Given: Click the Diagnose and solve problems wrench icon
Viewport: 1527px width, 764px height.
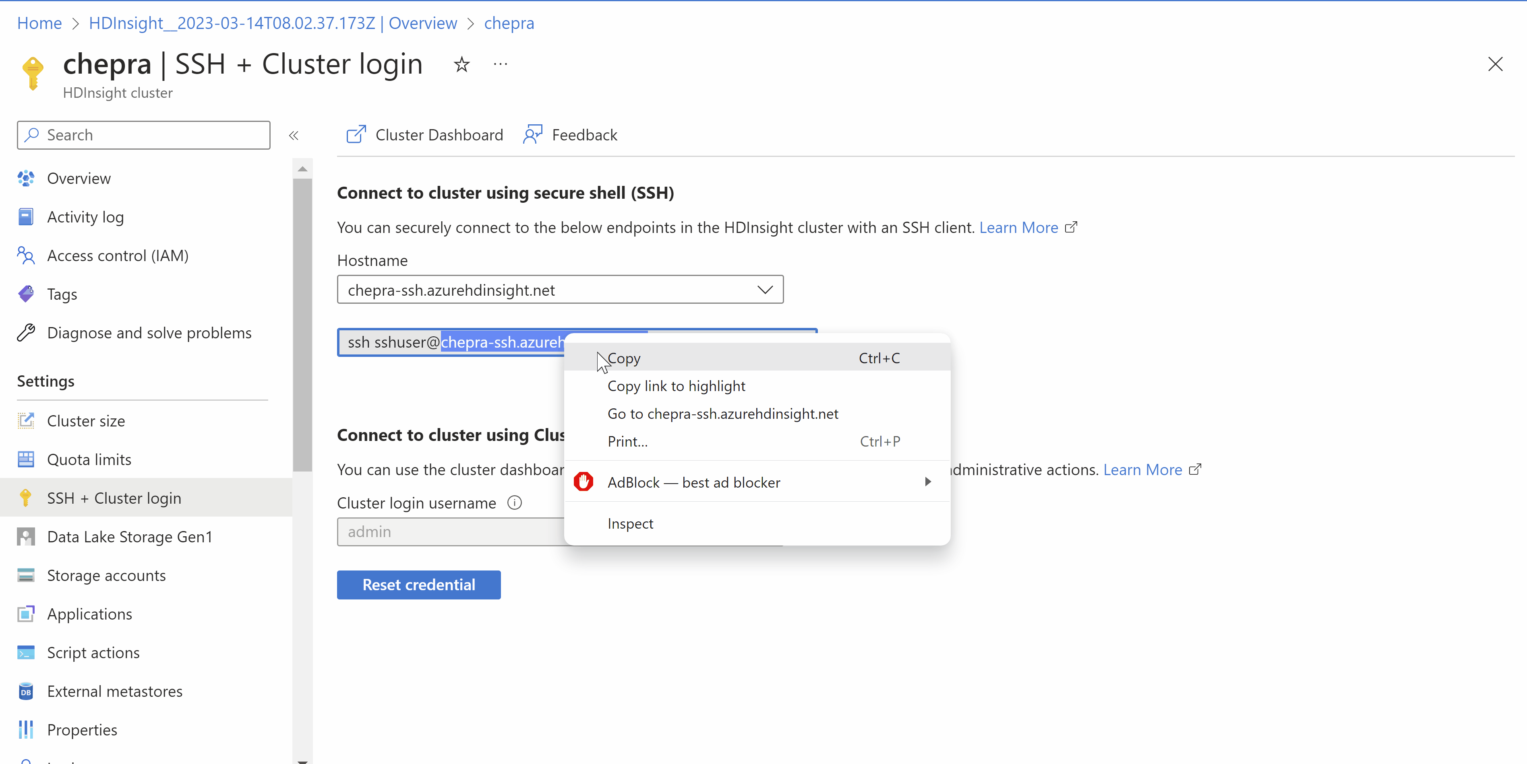Looking at the screenshot, I should point(25,333).
